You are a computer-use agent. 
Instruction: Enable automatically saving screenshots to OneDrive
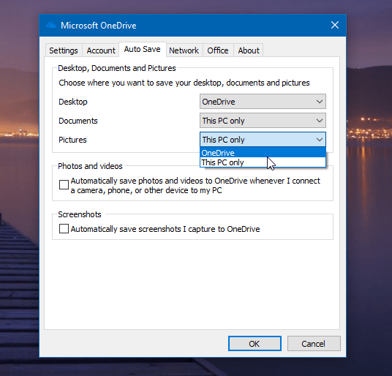pos(64,228)
